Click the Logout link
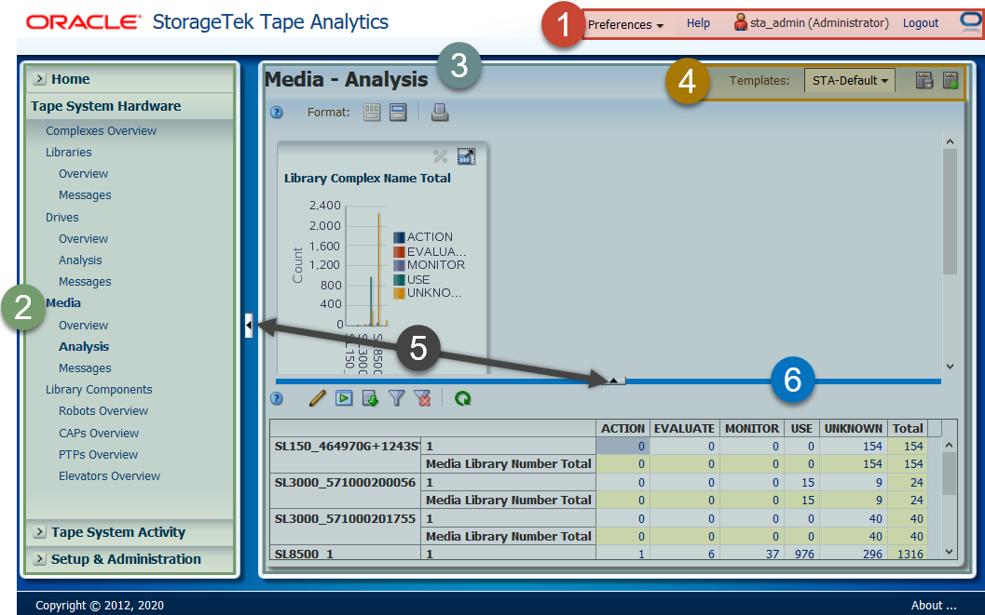 pos(921,23)
